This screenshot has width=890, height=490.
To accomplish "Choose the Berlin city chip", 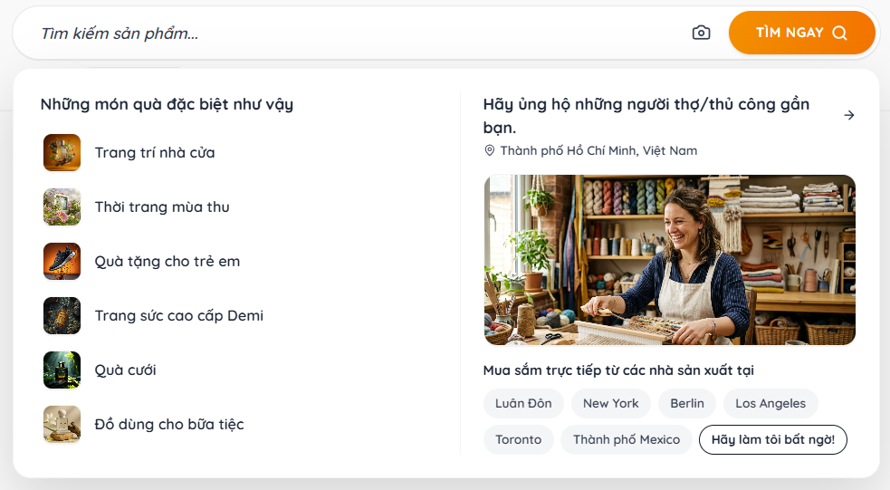I will point(687,403).
